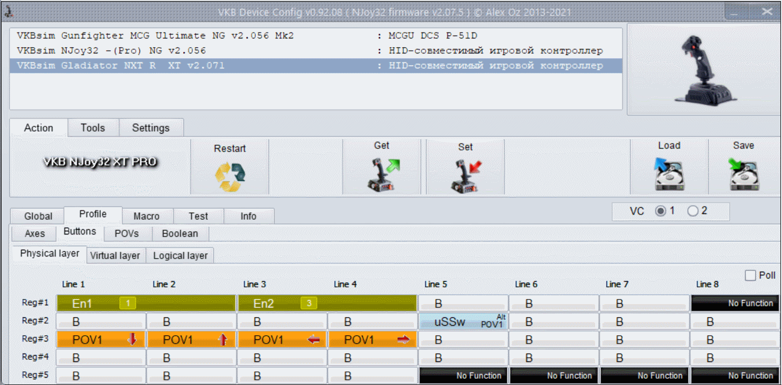Click Reg#5 Line 6 No Function cell
Image resolution: width=782 pixels, height=385 pixels.
(x=554, y=376)
